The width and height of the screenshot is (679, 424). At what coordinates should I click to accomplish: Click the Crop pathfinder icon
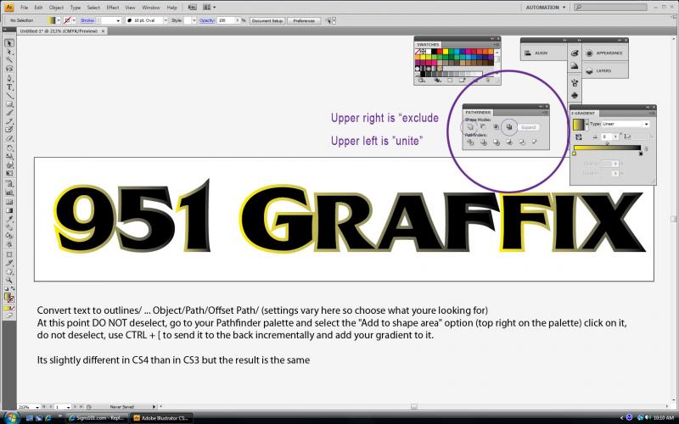(x=509, y=142)
